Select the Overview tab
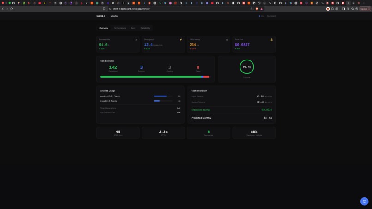Screen dimensions: 372x209 point(104,28)
